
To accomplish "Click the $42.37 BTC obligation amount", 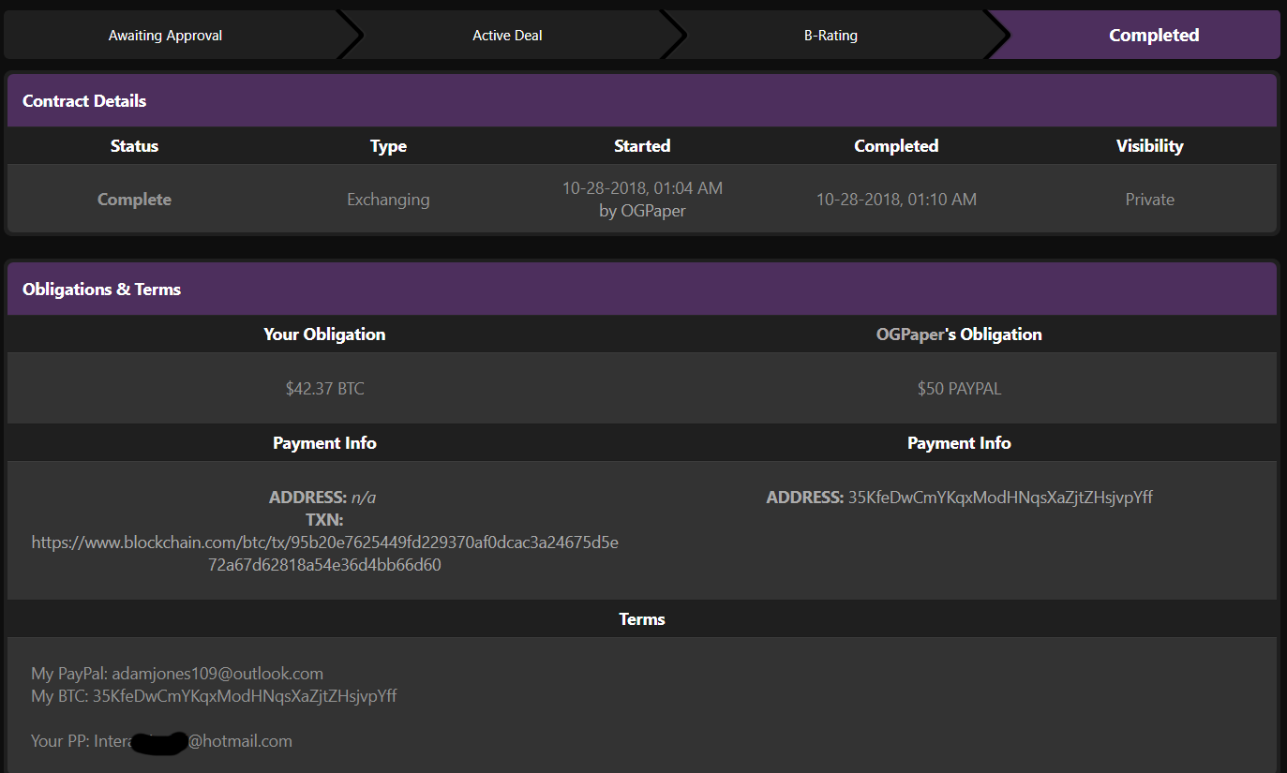I will tap(324, 388).
